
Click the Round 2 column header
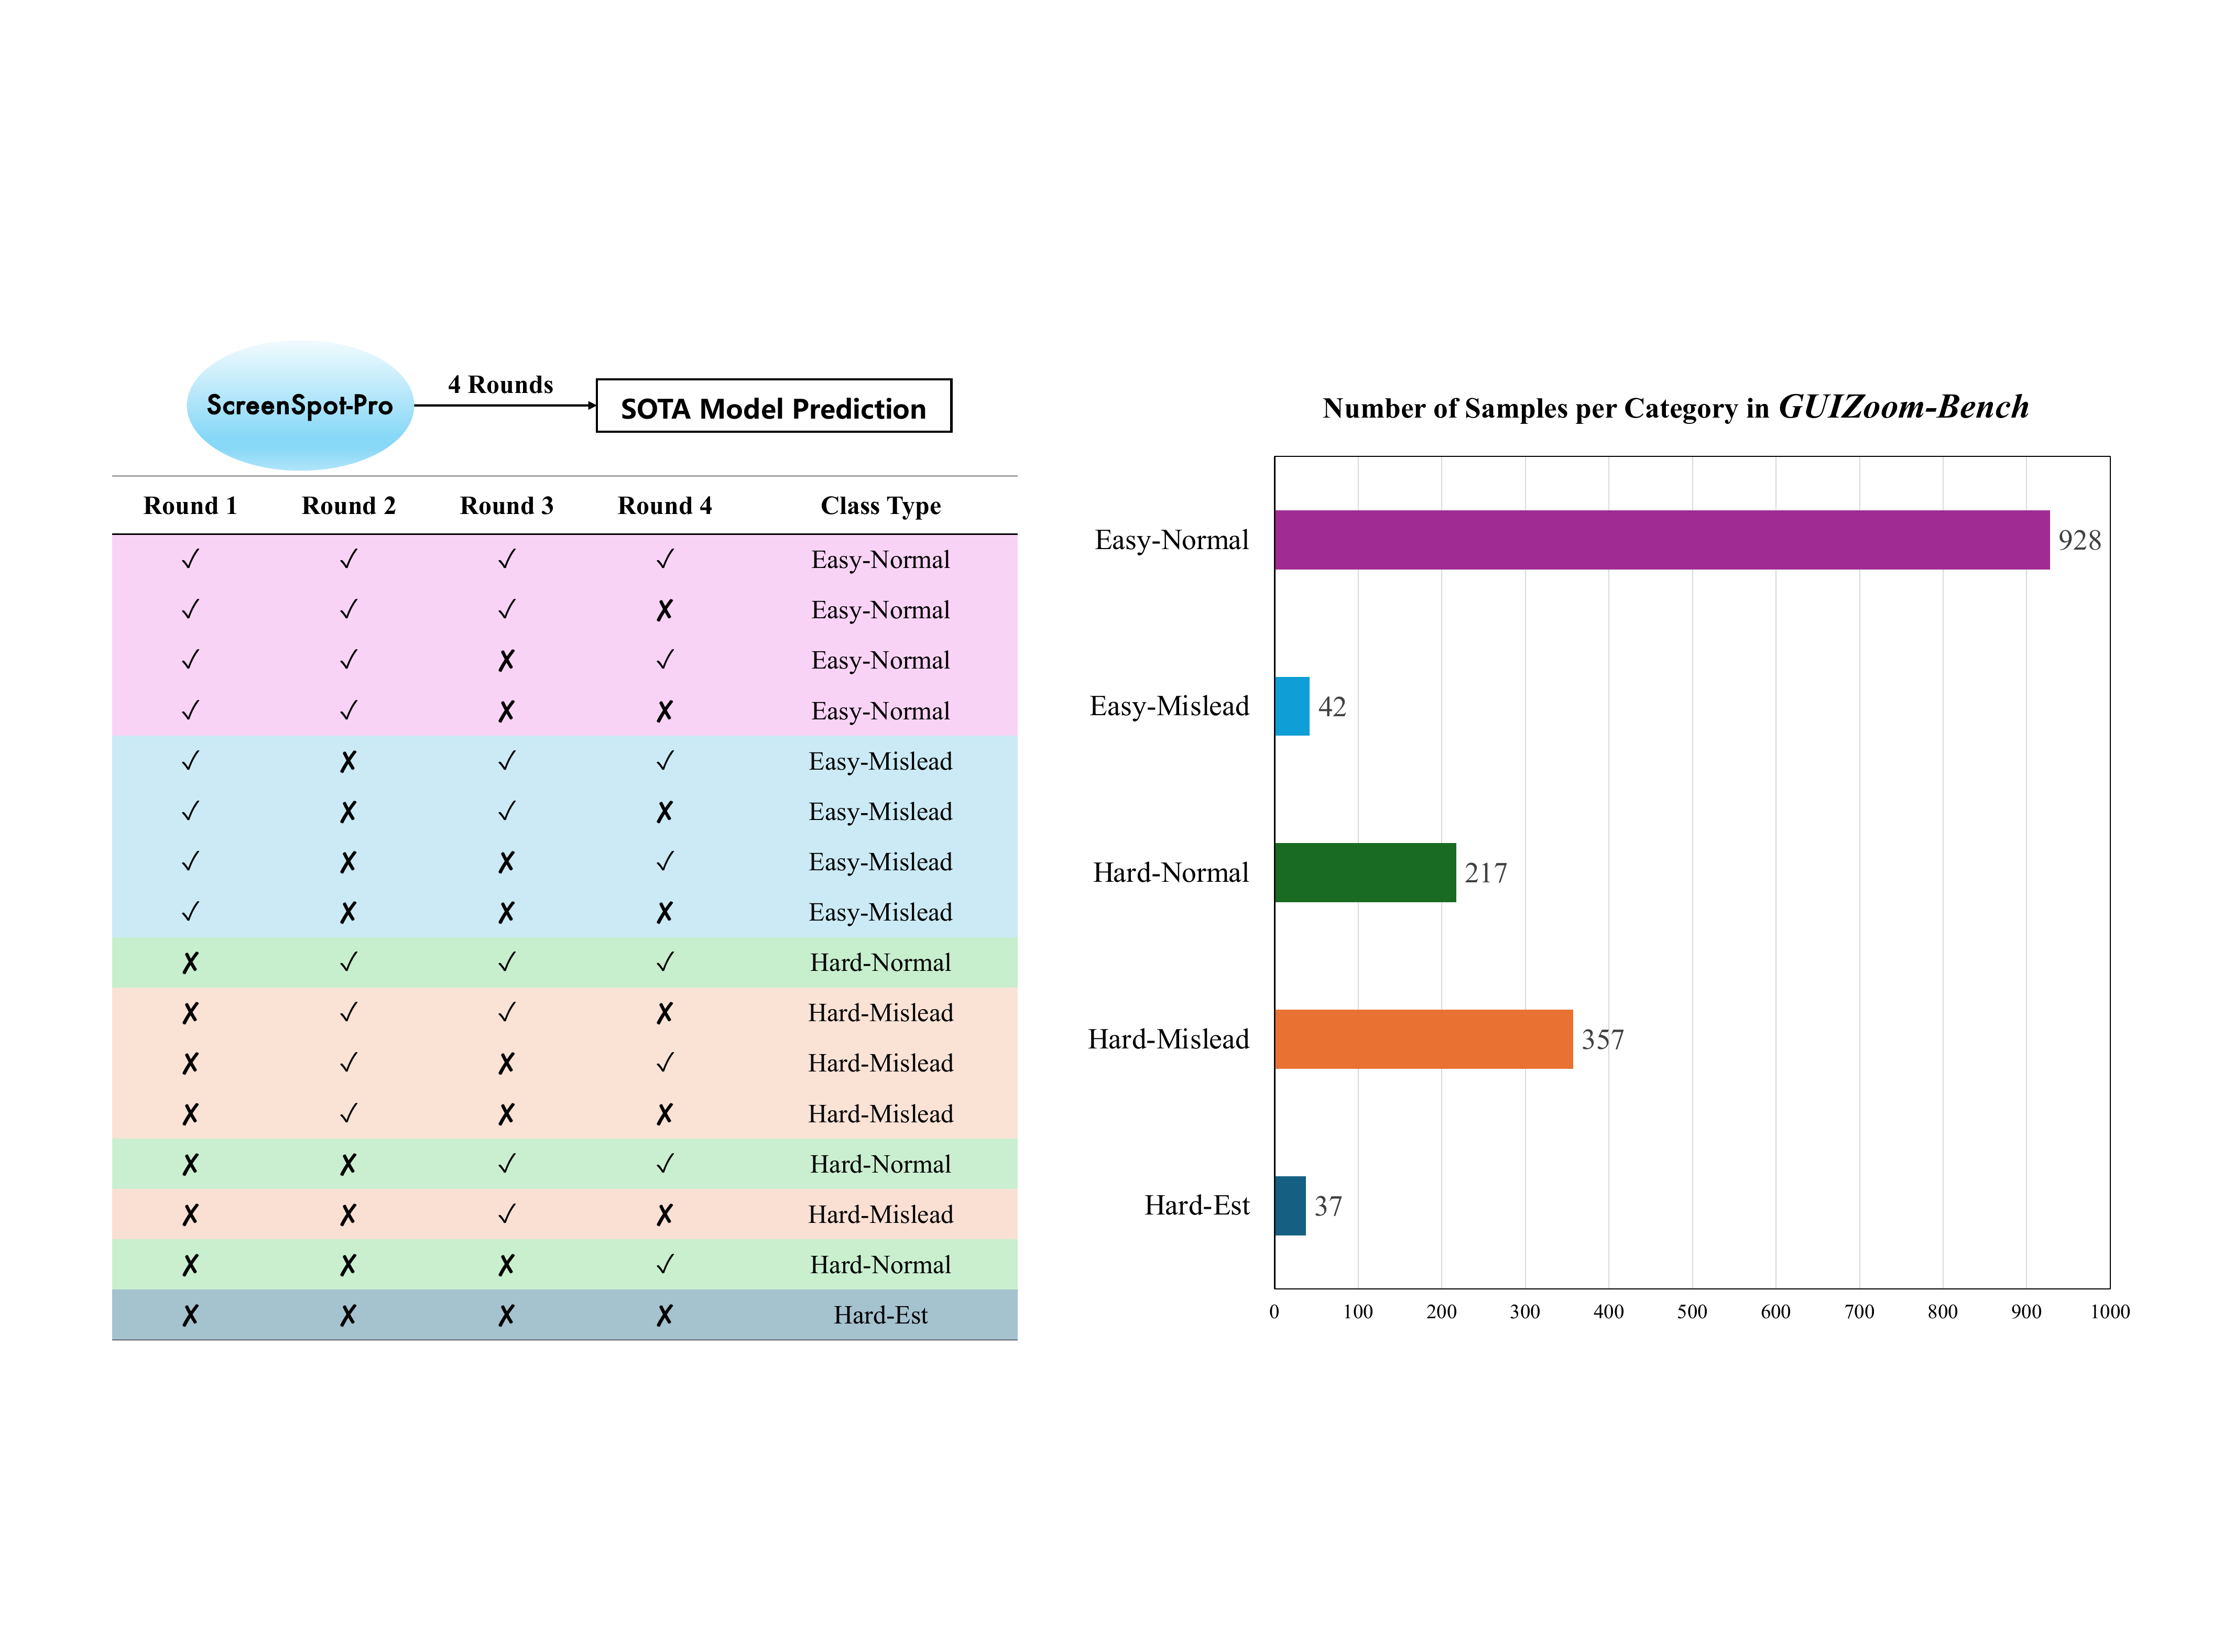tap(348, 506)
